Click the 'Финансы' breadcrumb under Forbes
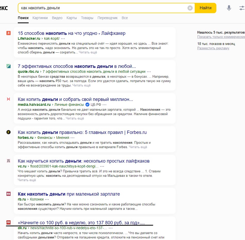The height and width of the screenshot is (240, 245). coord(45,138)
